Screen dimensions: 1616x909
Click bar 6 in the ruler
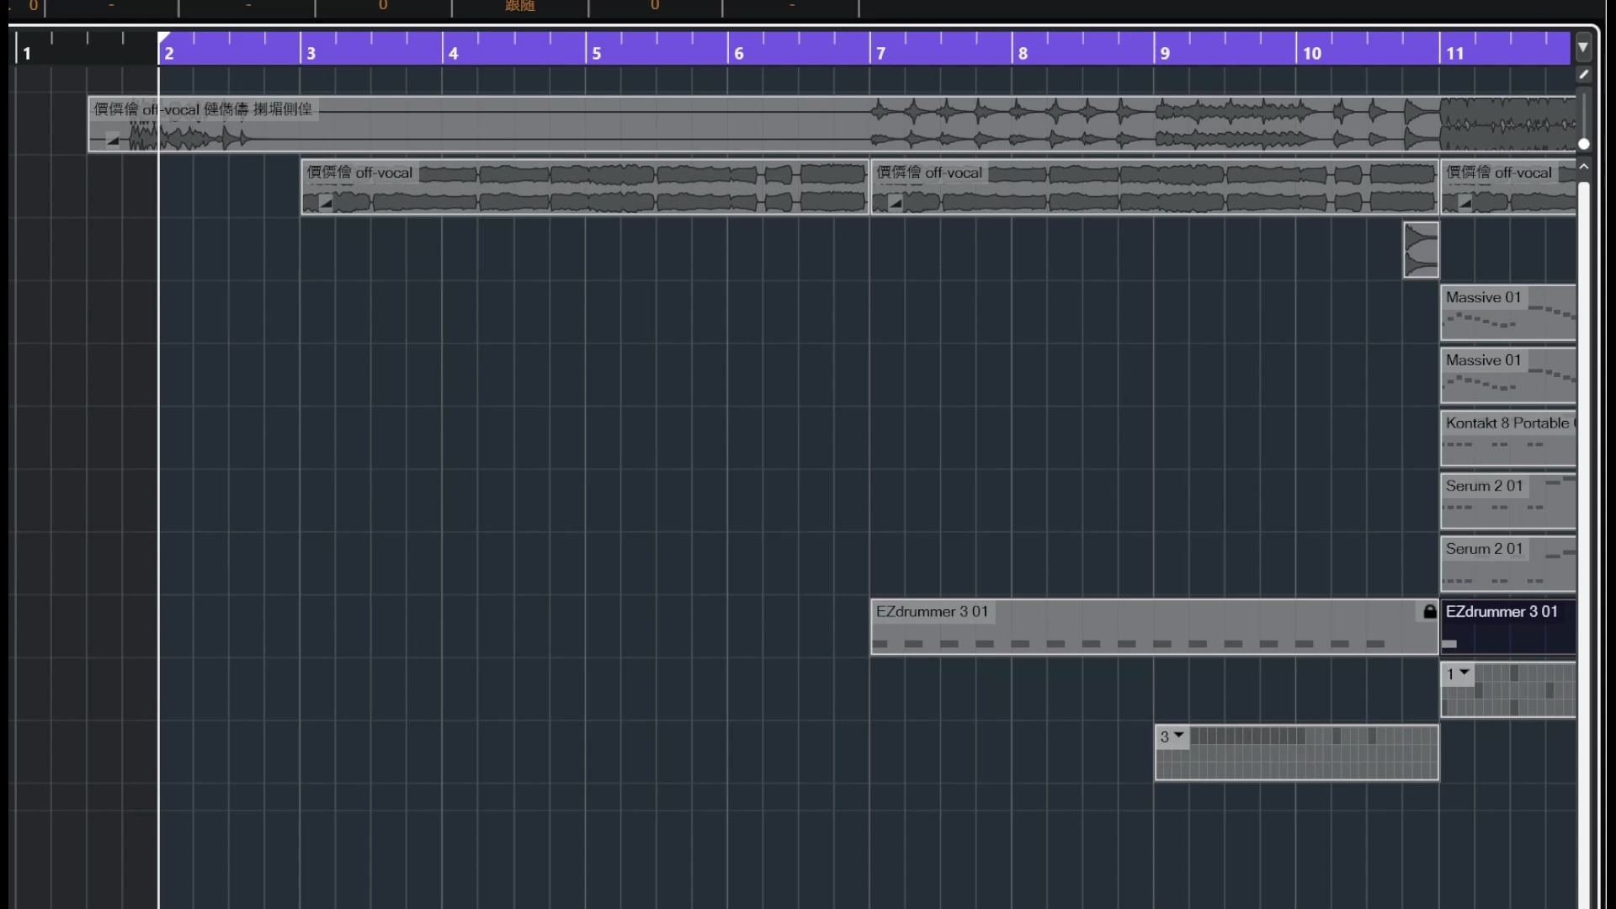click(x=739, y=53)
